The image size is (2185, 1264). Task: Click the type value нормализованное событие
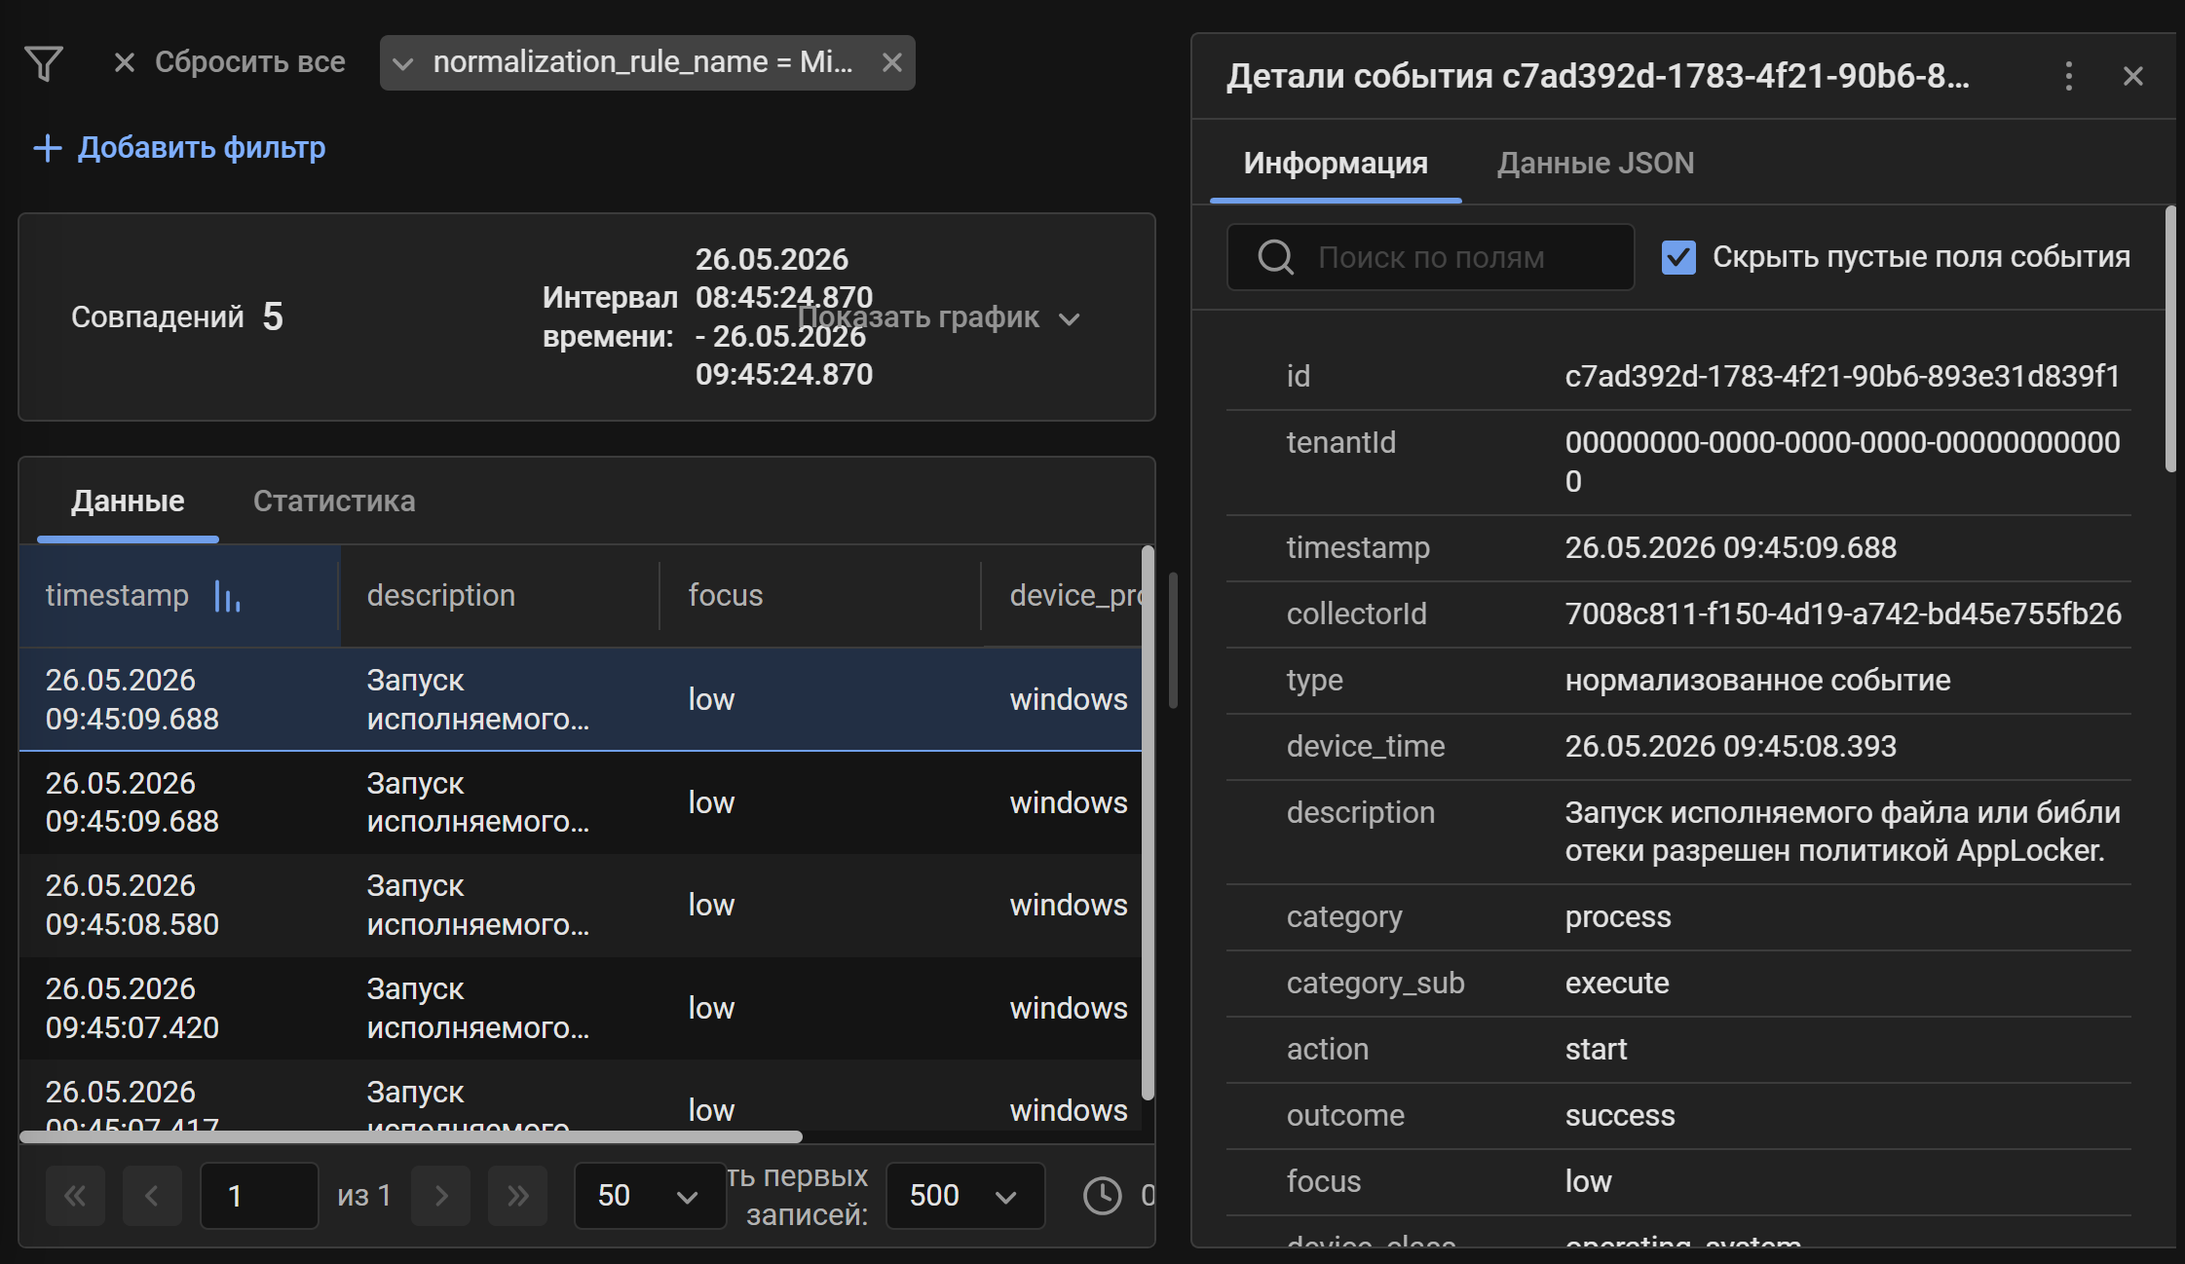(x=1757, y=680)
